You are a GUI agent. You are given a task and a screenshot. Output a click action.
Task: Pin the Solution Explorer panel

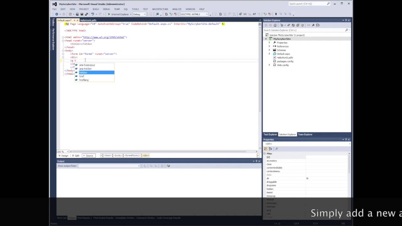point(346,20)
